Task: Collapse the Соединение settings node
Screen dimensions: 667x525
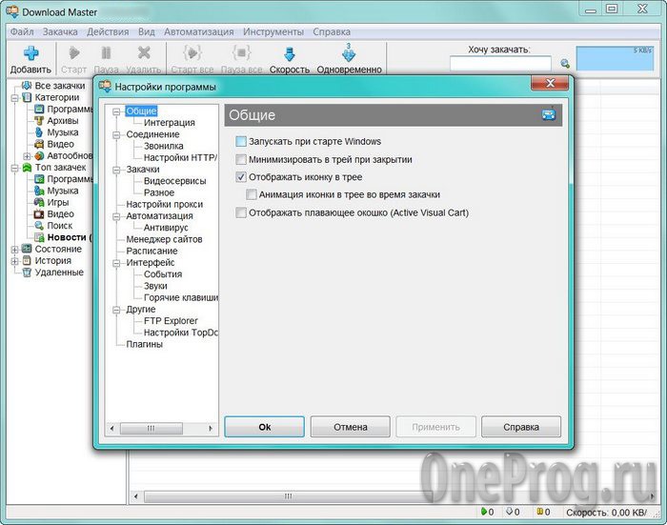Action: [116, 135]
